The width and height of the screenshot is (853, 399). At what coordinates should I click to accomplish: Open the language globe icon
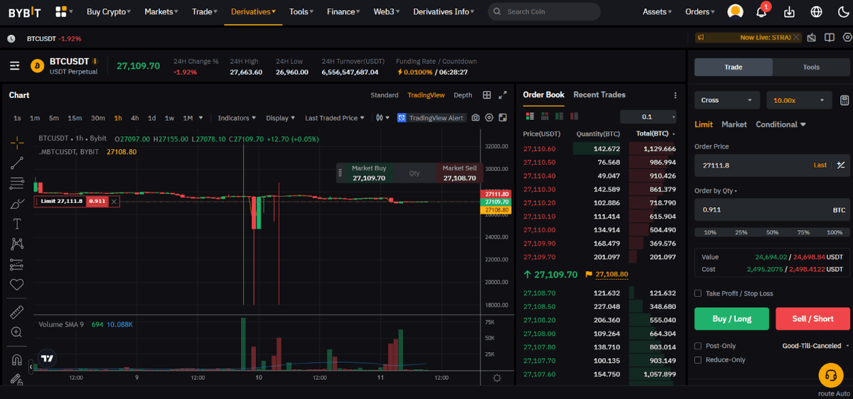tap(816, 11)
